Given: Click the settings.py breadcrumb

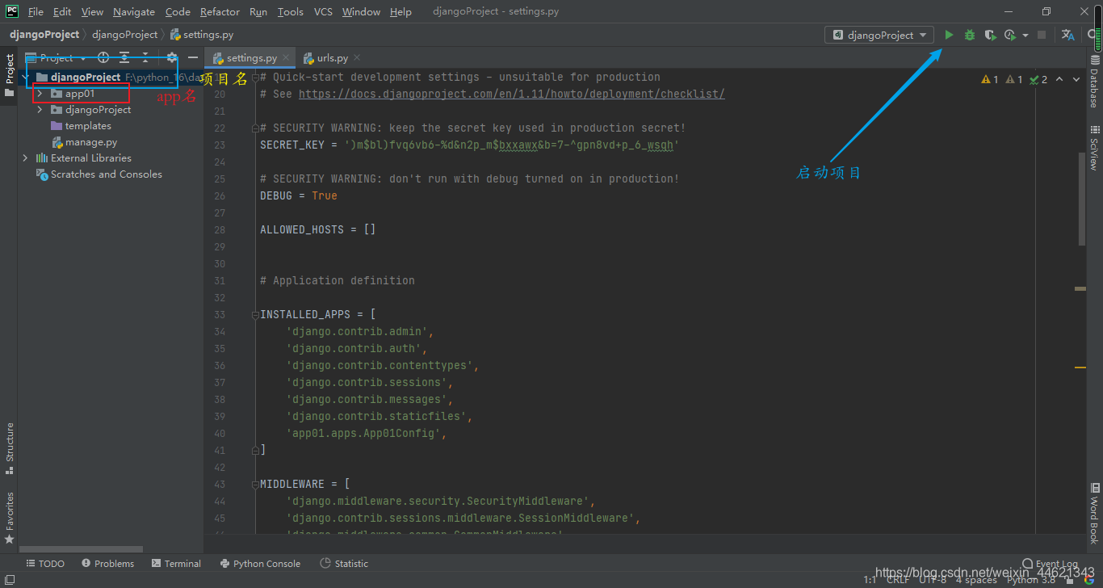Looking at the screenshot, I should point(202,35).
